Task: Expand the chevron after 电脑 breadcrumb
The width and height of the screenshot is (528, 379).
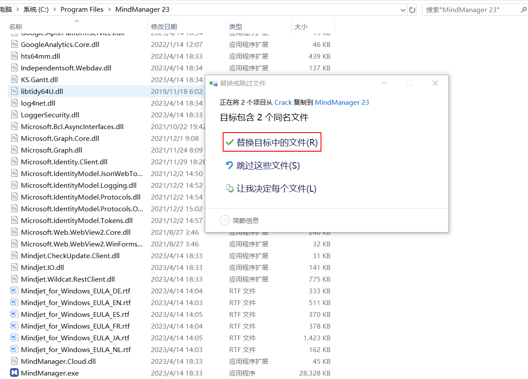Action: tap(17, 10)
